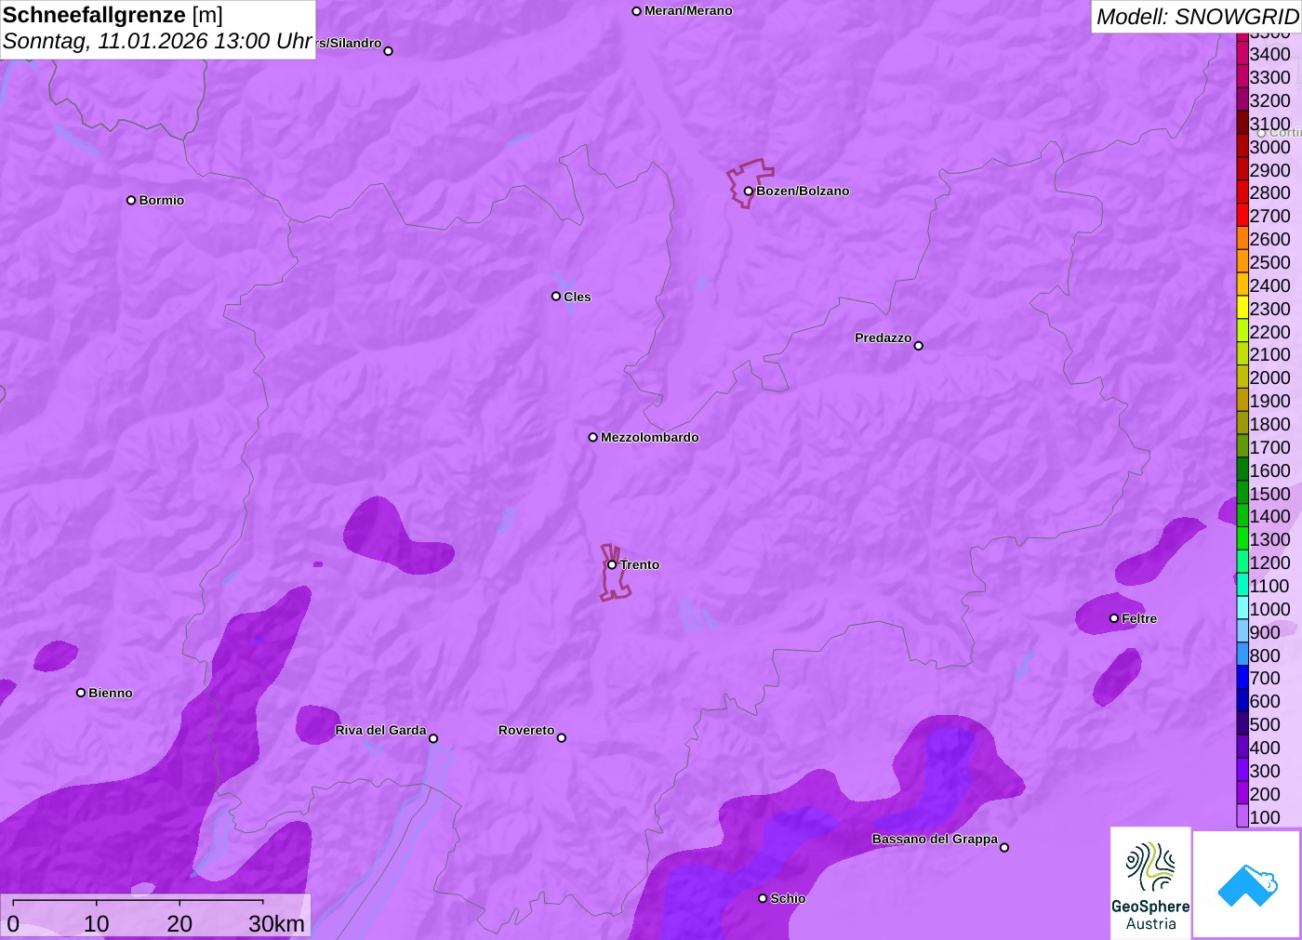Click the dark red 3100 legend swatch
This screenshot has width=1302, height=940.
(x=1242, y=123)
